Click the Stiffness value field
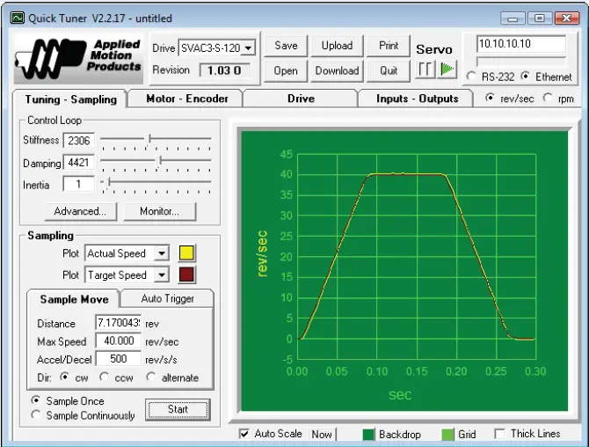589x447 pixels. click(79, 141)
